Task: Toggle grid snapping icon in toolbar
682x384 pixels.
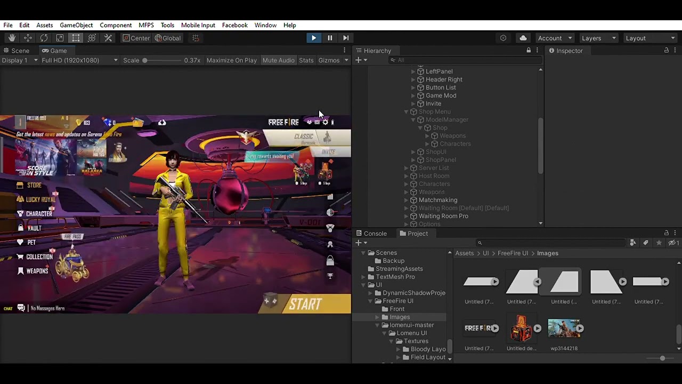Action: click(x=196, y=38)
